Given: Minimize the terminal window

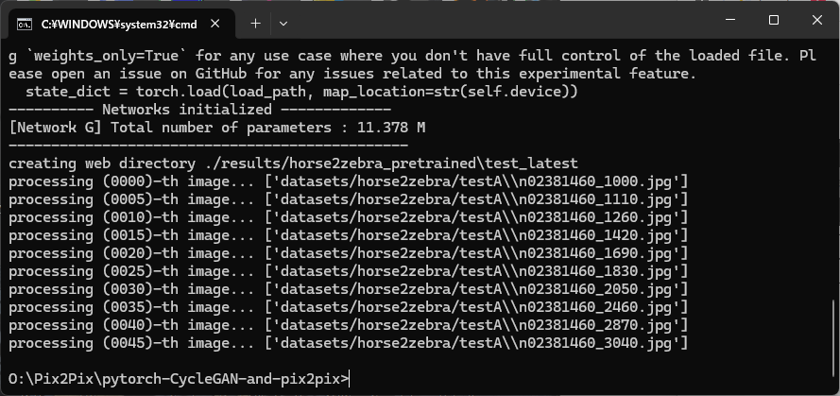Looking at the screenshot, I should point(730,20).
